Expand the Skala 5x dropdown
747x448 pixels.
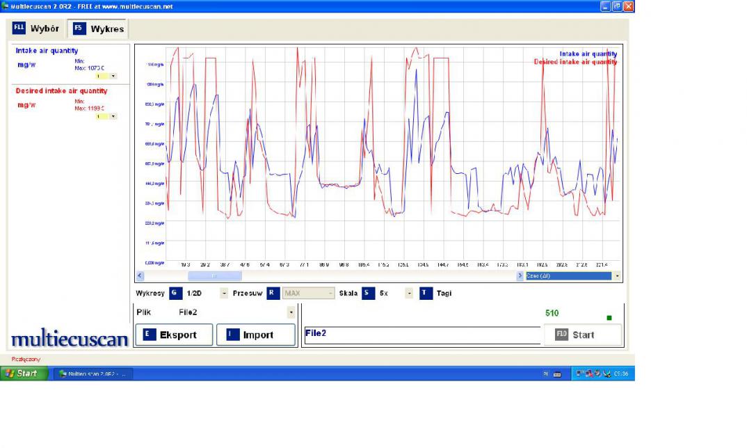[409, 293]
